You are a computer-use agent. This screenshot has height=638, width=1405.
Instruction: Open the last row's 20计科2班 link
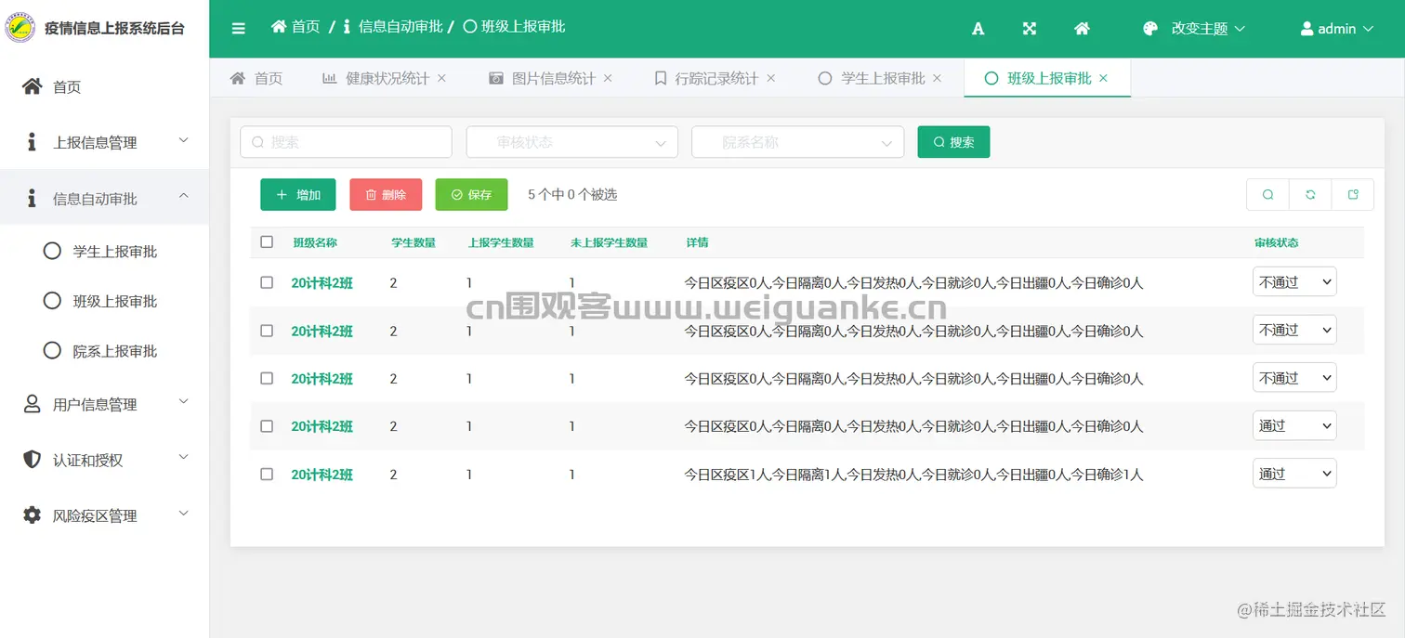322,474
